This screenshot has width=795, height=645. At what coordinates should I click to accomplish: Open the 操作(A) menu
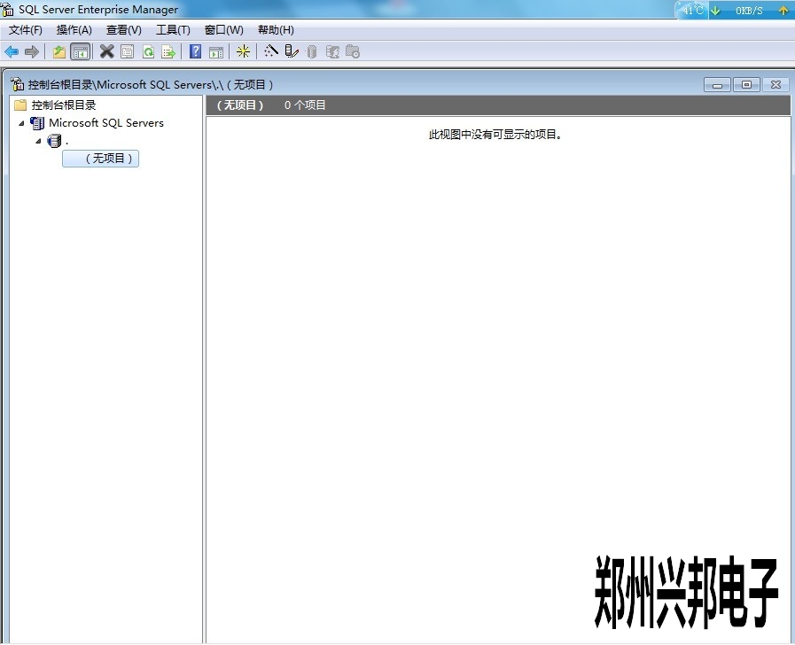[x=74, y=30]
